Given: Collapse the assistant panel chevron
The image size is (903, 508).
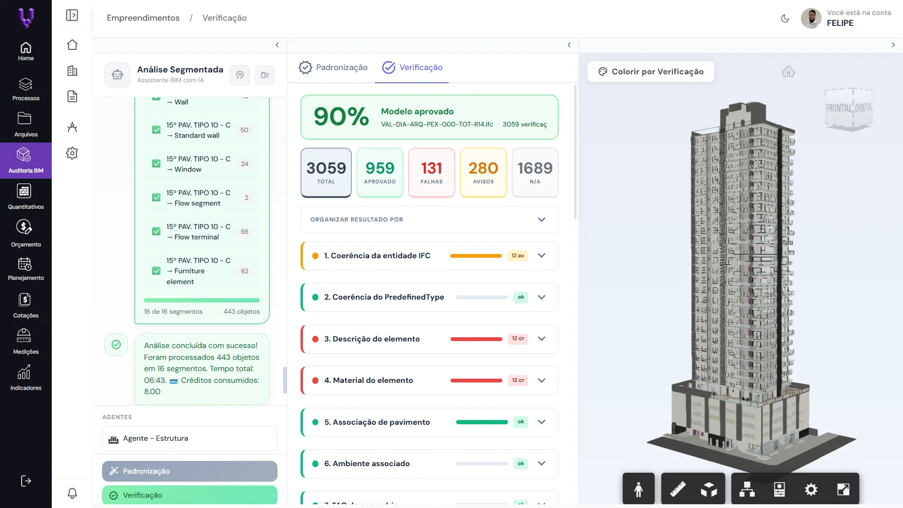Looking at the screenshot, I should [x=277, y=45].
